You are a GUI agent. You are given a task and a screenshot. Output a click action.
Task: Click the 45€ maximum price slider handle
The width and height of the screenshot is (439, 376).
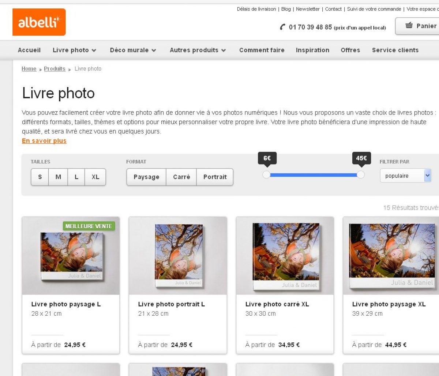361,175
